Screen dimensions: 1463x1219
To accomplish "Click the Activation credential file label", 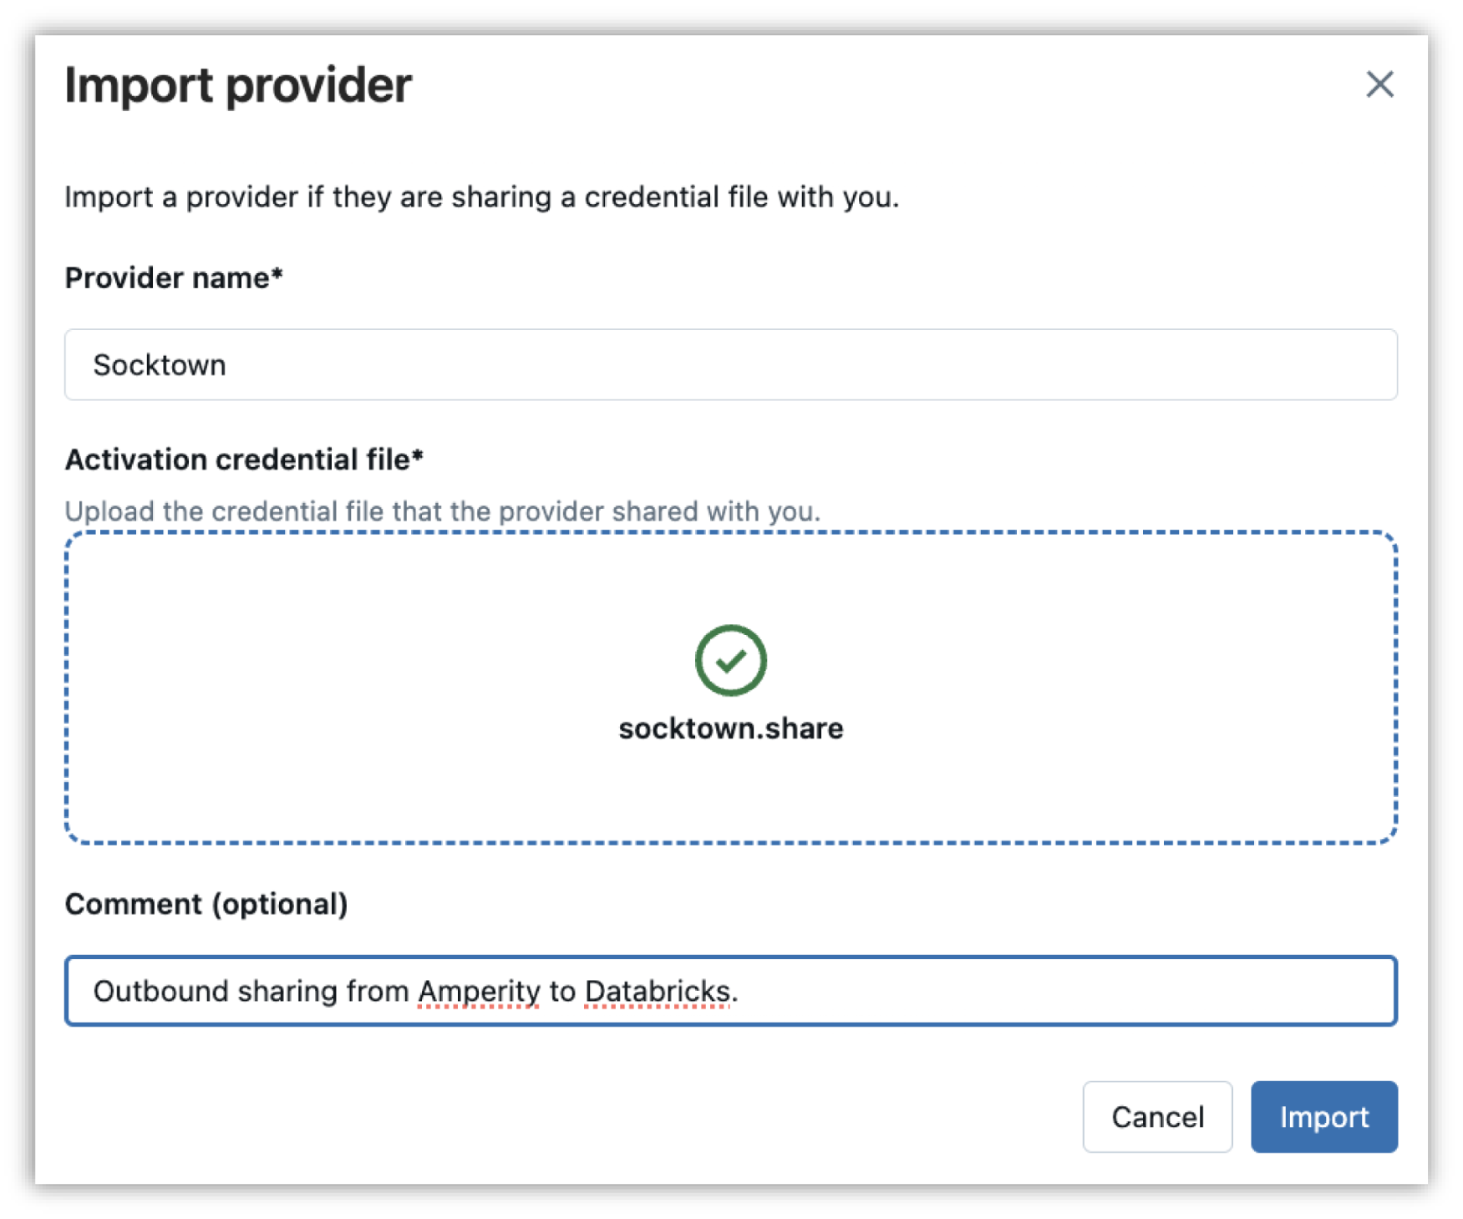I will tap(244, 460).
